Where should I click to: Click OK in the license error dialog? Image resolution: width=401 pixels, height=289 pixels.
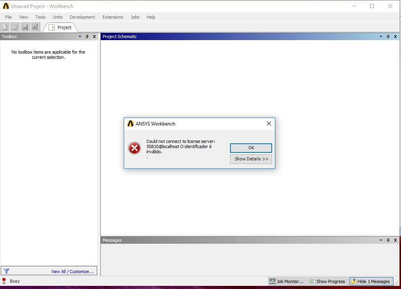(251, 148)
